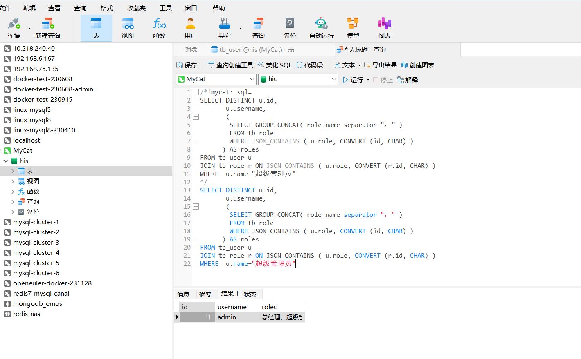Viewport: 581px width, 359px height.
Task: Switch to the 状态 results tab
Action: [x=250, y=294]
